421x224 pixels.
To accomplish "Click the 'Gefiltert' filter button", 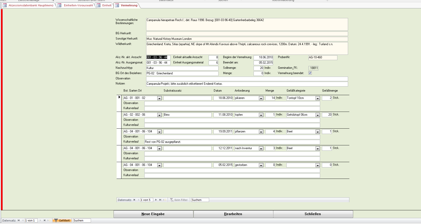I will tap(62, 220).
